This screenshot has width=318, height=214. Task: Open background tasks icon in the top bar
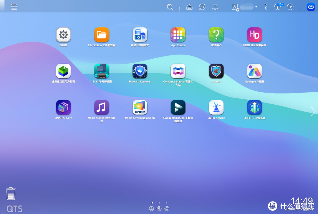click(189, 7)
